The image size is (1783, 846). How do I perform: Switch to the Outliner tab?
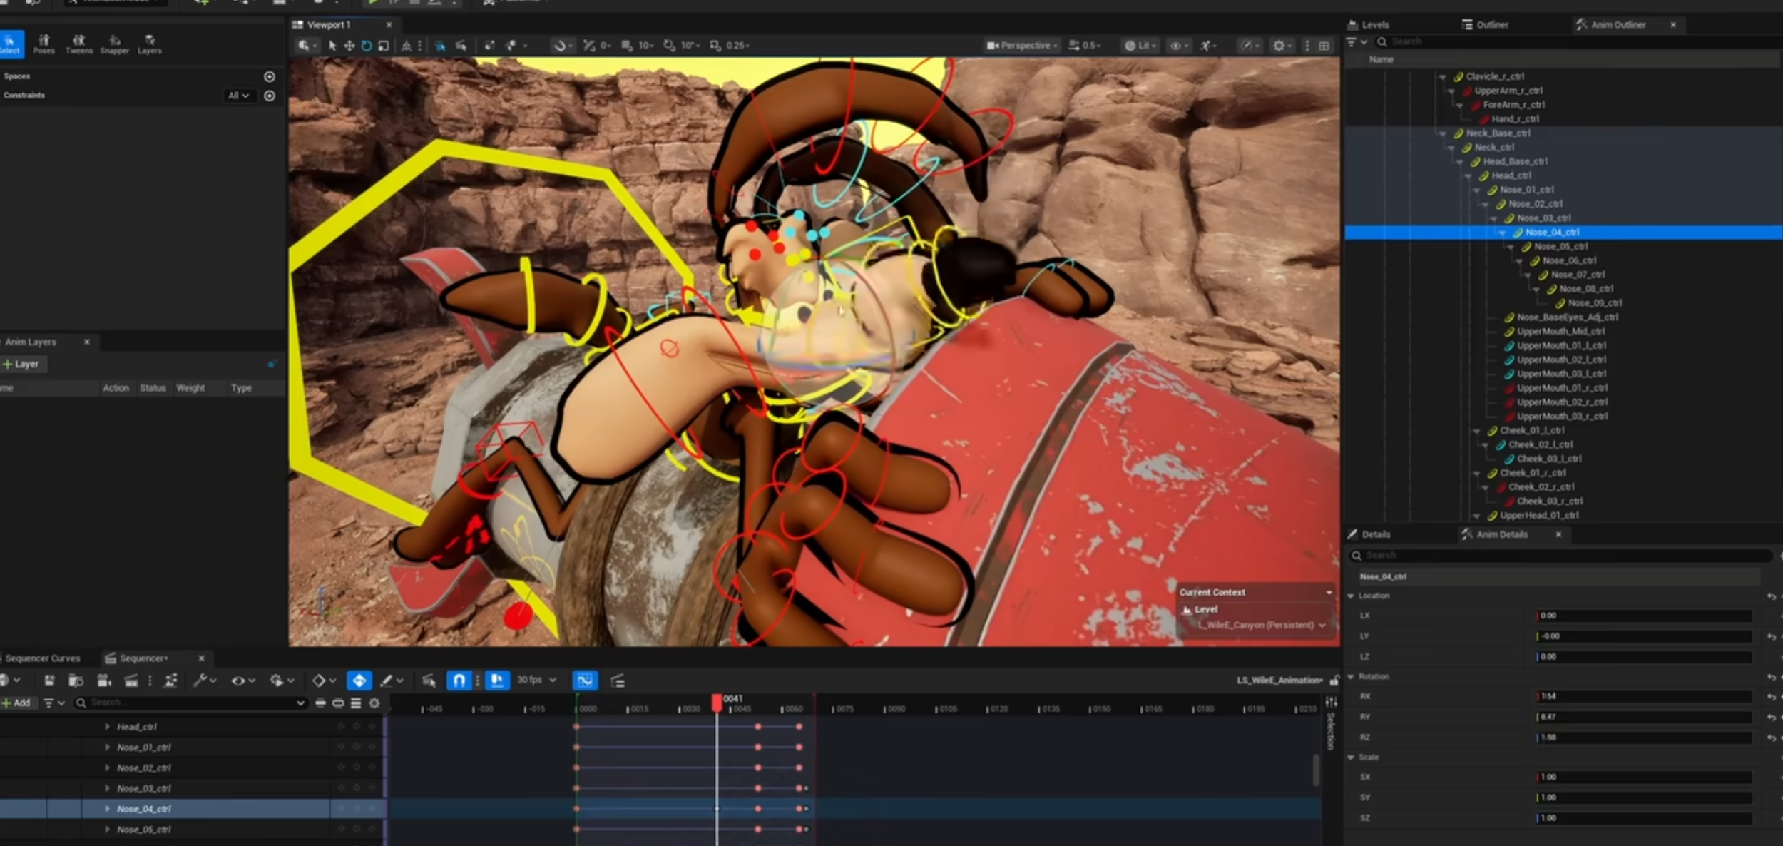1485,24
